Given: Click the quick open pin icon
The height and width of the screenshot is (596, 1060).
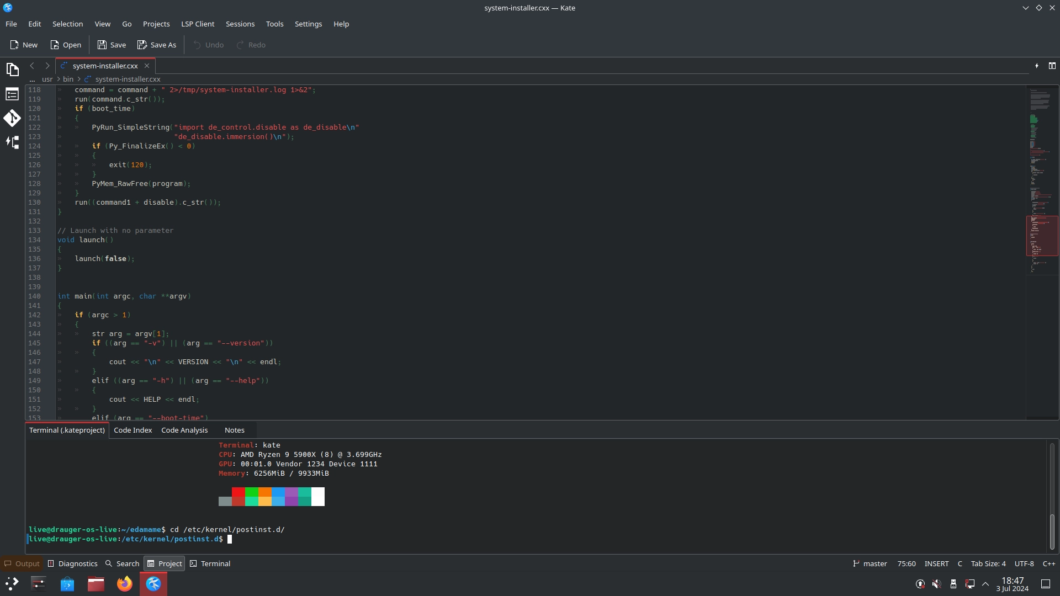Looking at the screenshot, I should pos(1037,66).
